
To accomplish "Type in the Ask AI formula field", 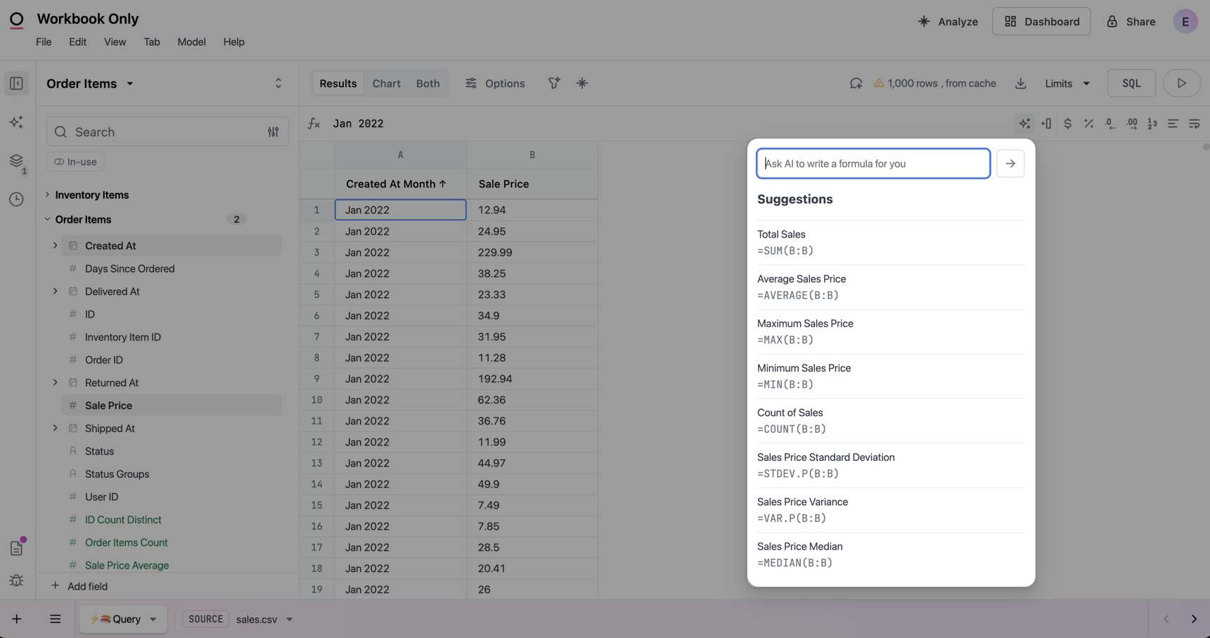I will 872,163.
